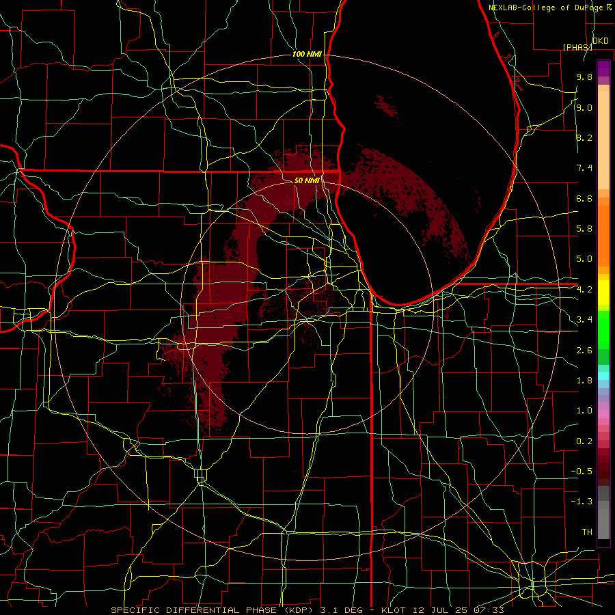Click the -0.5 value on the color scale

tap(582, 471)
